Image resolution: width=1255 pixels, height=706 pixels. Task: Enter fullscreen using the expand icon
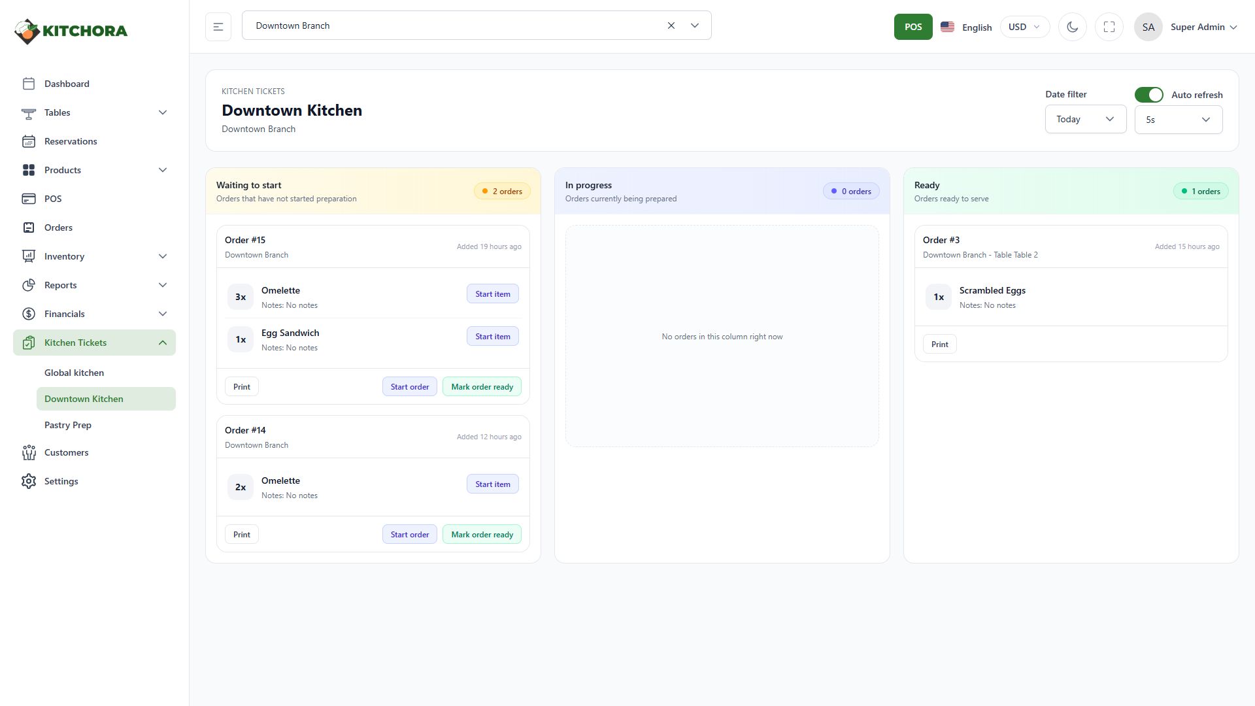1109,27
